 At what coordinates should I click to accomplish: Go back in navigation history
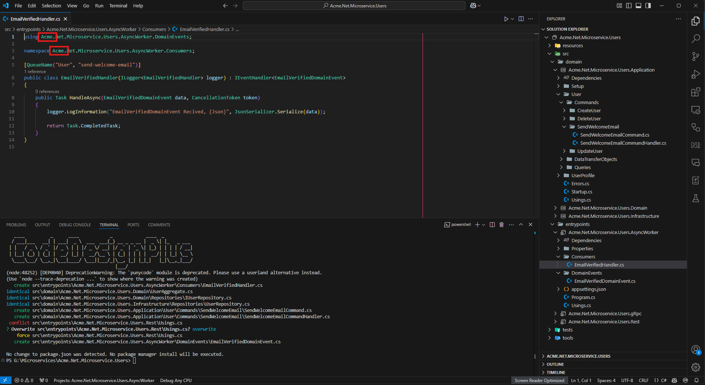[226, 6]
